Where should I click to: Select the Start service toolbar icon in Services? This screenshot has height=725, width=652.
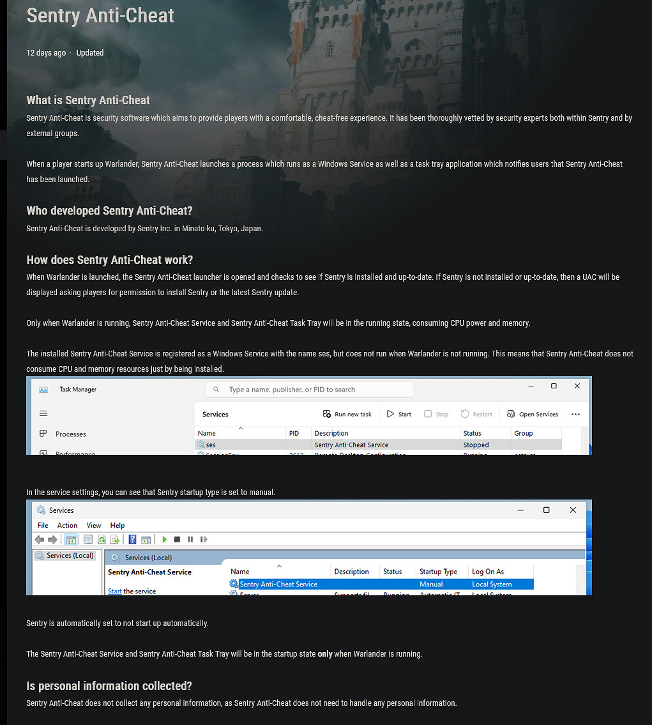tap(164, 539)
